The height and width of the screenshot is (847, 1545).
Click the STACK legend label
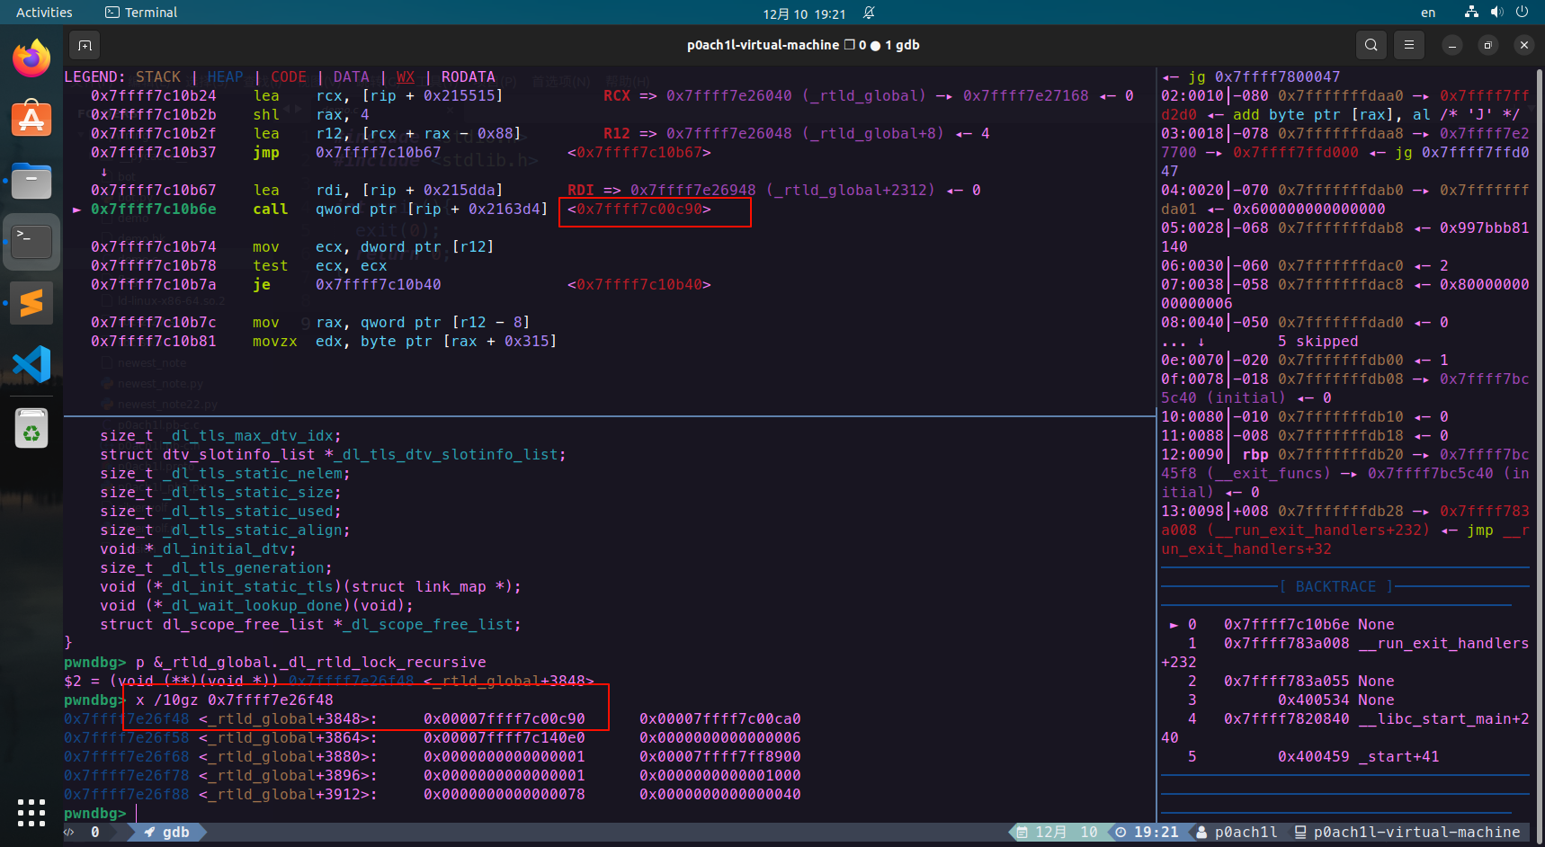158,76
